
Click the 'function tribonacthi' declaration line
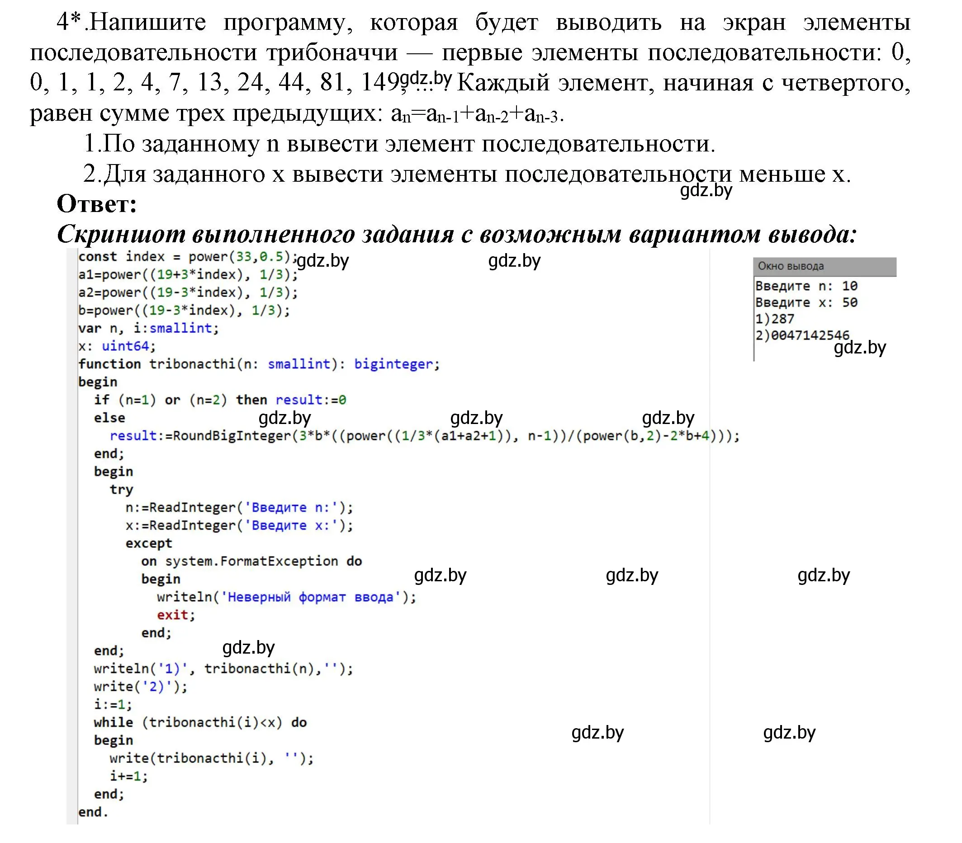[x=259, y=364]
